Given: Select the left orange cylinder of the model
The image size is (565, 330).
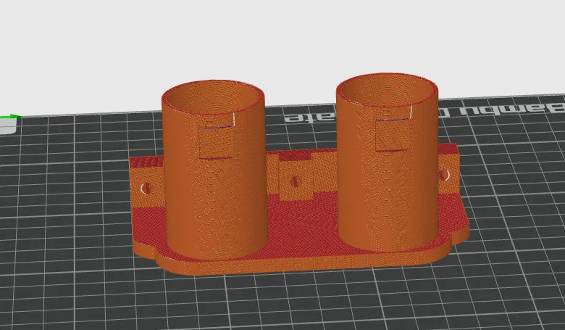Looking at the screenshot, I should pos(214,170).
